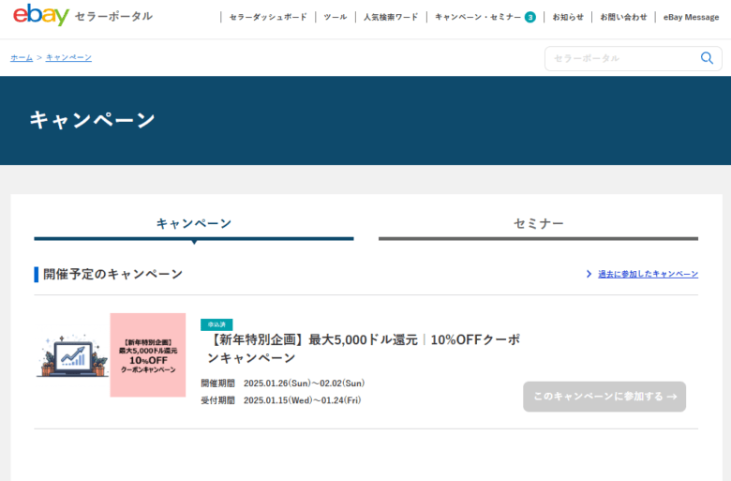Click the search magnifier icon
The height and width of the screenshot is (481, 731).
pos(707,58)
